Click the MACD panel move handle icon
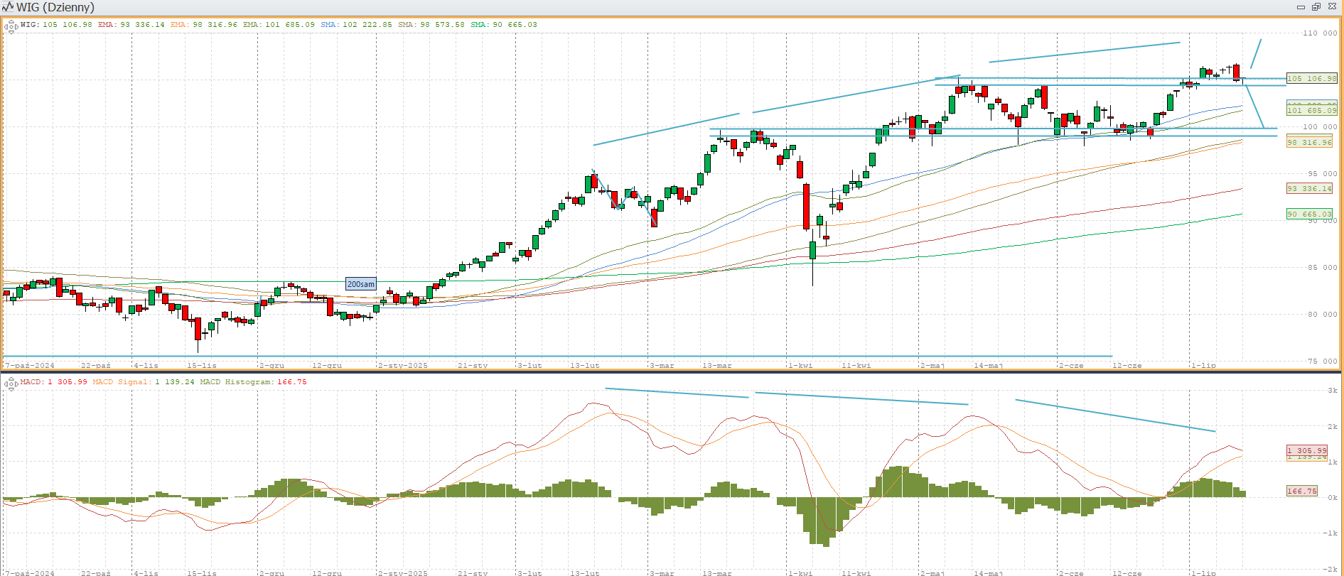Viewport: 1344px width, 576px height. pyautogui.click(x=11, y=384)
